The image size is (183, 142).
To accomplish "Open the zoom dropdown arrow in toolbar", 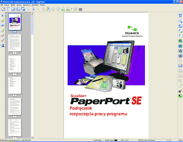I will 71,9.
